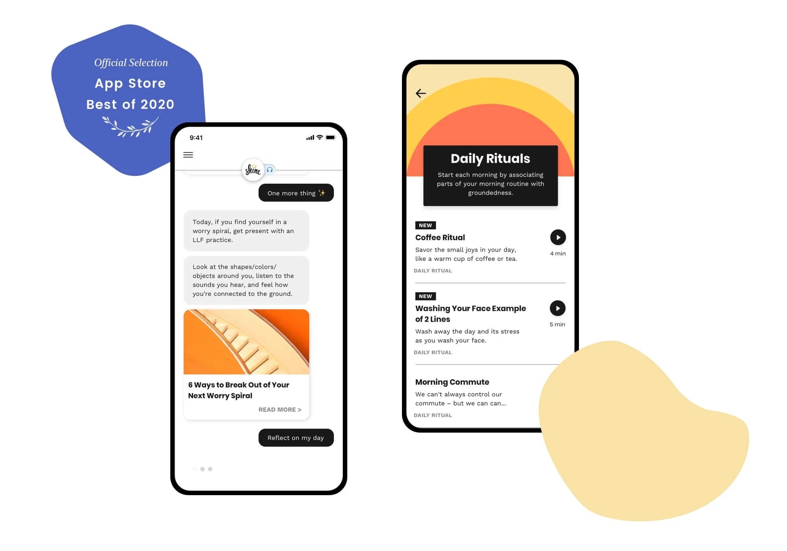Tap the NEW badge on Coffee Ritual
Screen dimensions: 787x551
coord(424,225)
